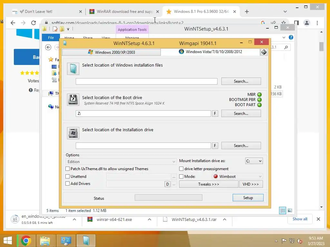The width and height of the screenshot is (330, 247).
Task: Click F format button for Installation drive
Action: 215,146
